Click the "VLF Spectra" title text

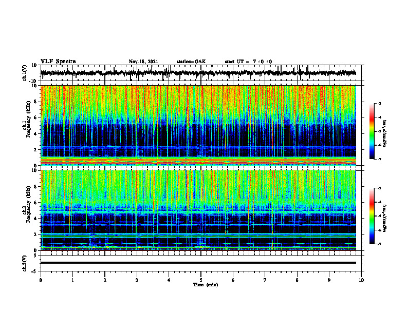(x=58, y=62)
